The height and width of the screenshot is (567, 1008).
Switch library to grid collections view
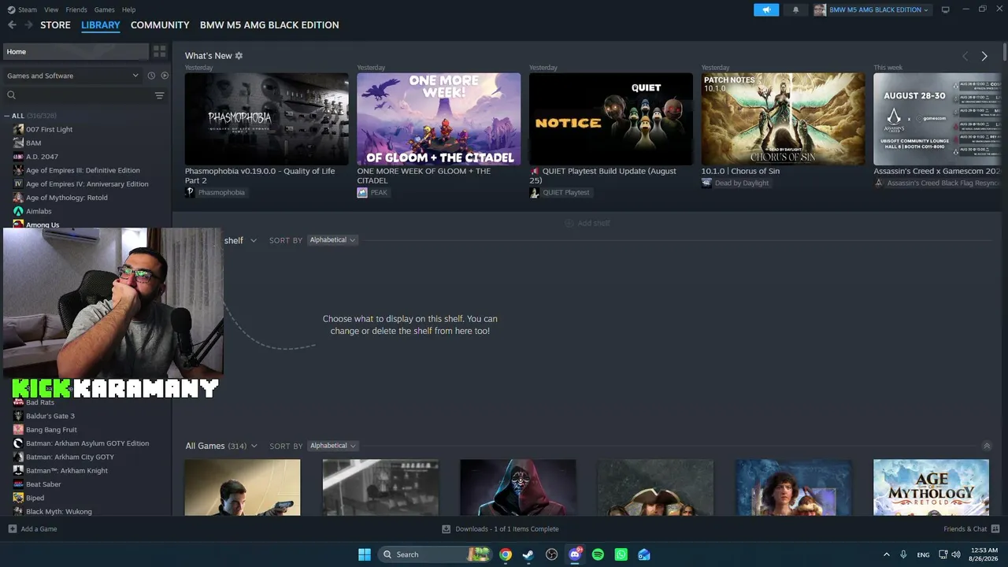(x=160, y=51)
